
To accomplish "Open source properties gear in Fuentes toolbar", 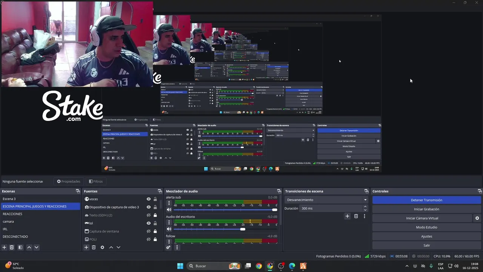I will coord(102,247).
